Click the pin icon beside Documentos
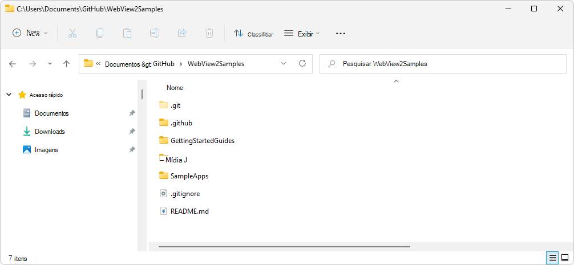Image resolution: width=574 pixels, height=265 pixels. [132, 113]
